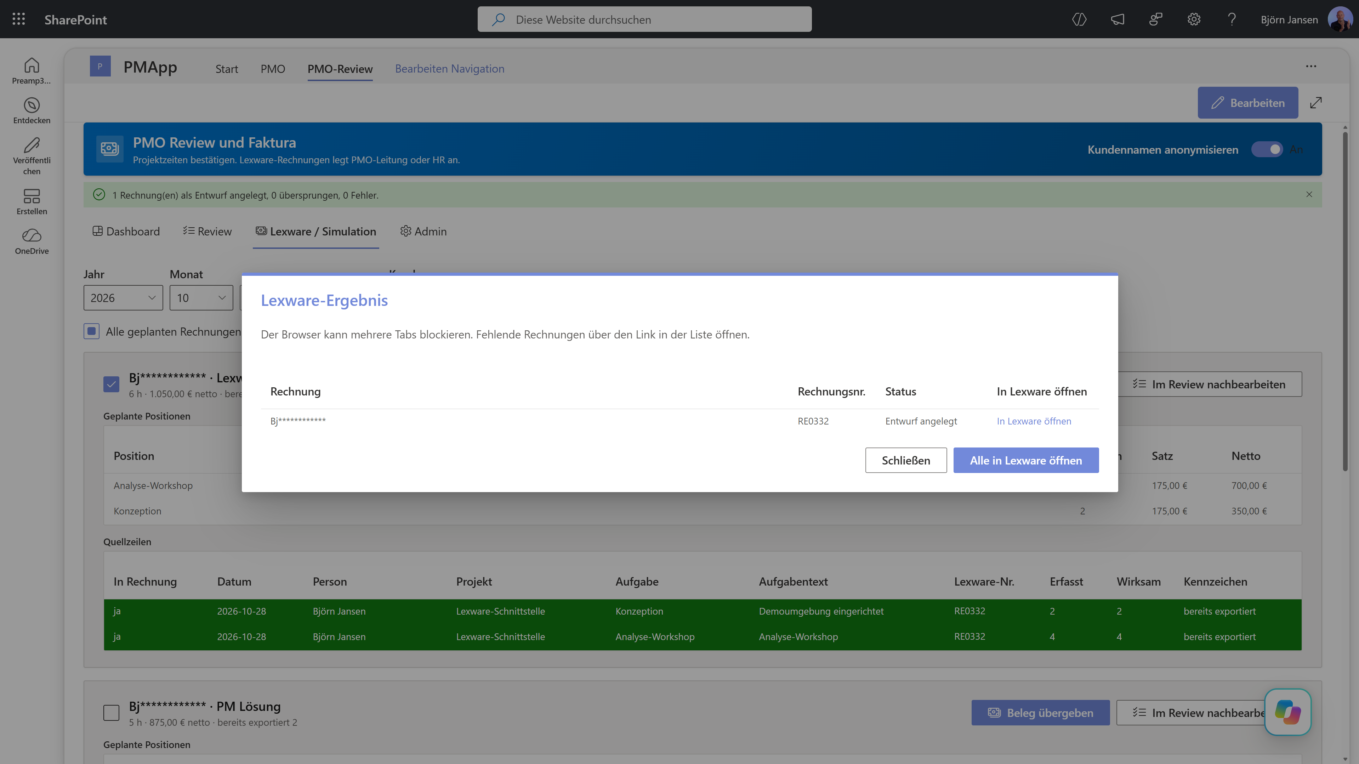Open the site more options ellipsis

pyautogui.click(x=1311, y=67)
